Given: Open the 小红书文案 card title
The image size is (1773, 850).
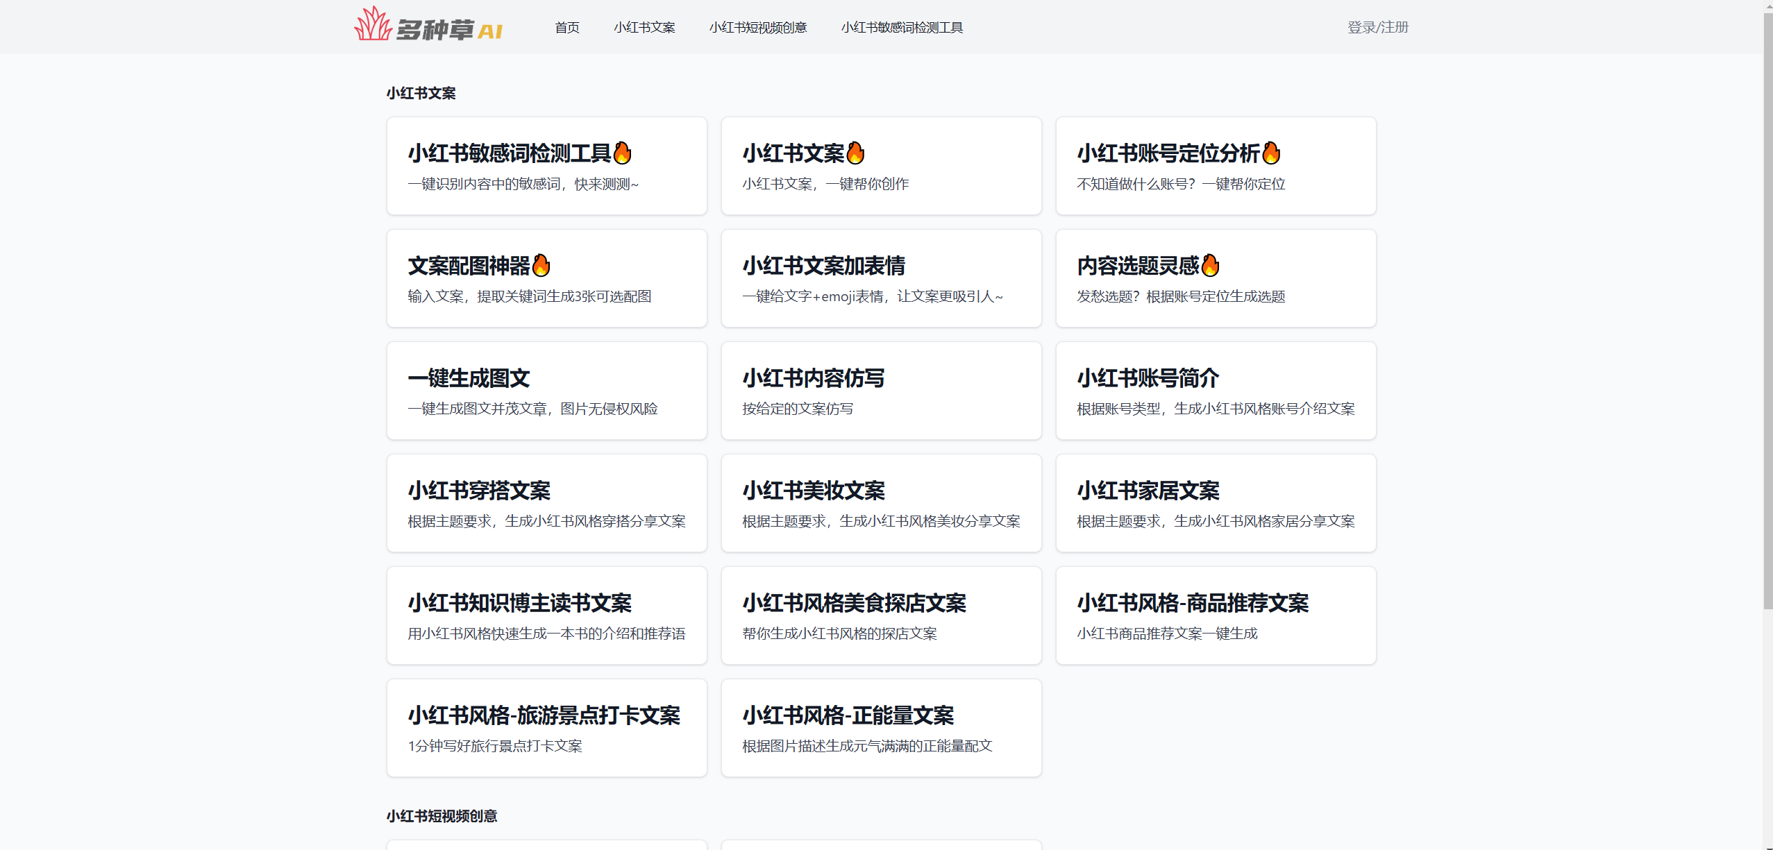Looking at the screenshot, I should (793, 153).
